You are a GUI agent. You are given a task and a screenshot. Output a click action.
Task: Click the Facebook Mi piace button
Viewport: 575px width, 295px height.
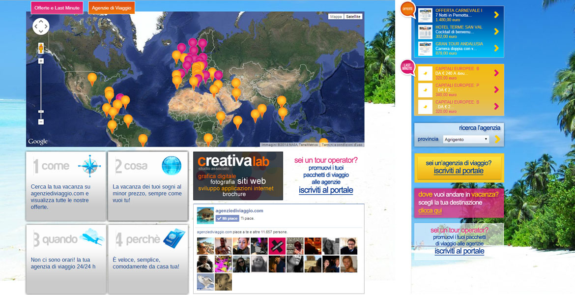pos(228,218)
